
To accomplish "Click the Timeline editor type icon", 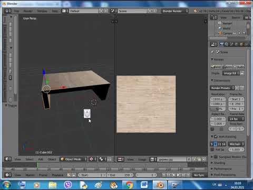I will 8,175.
